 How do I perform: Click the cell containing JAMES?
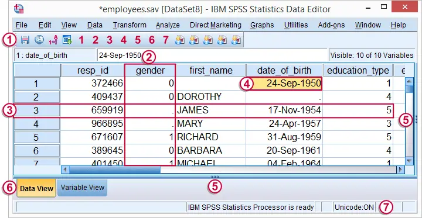[x=211, y=110]
